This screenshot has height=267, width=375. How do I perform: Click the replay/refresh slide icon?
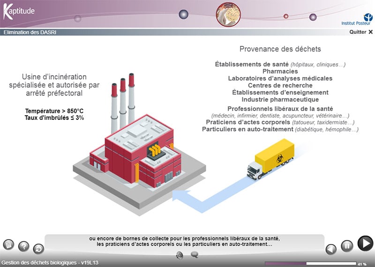38,249
